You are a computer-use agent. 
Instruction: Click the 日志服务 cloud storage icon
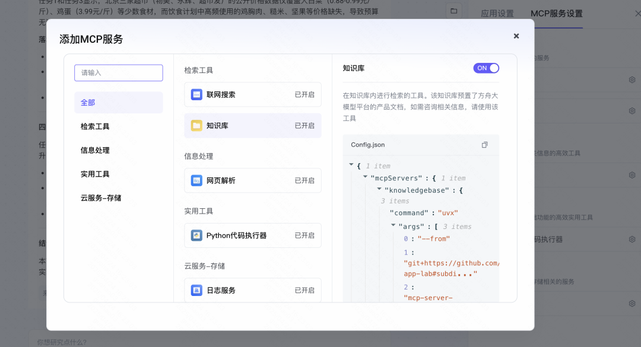click(x=196, y=290)
